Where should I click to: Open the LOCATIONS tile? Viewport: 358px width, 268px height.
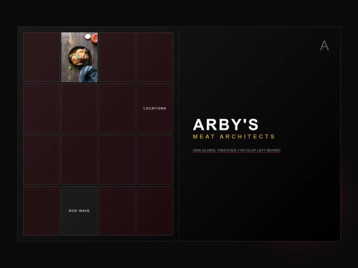tap(154, 109)
